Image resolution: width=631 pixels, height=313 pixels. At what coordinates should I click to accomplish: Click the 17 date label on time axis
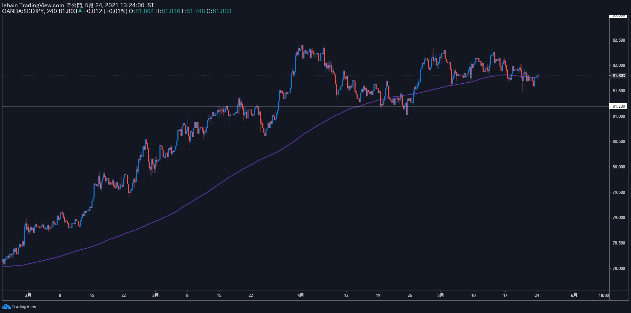coord(505,295)
